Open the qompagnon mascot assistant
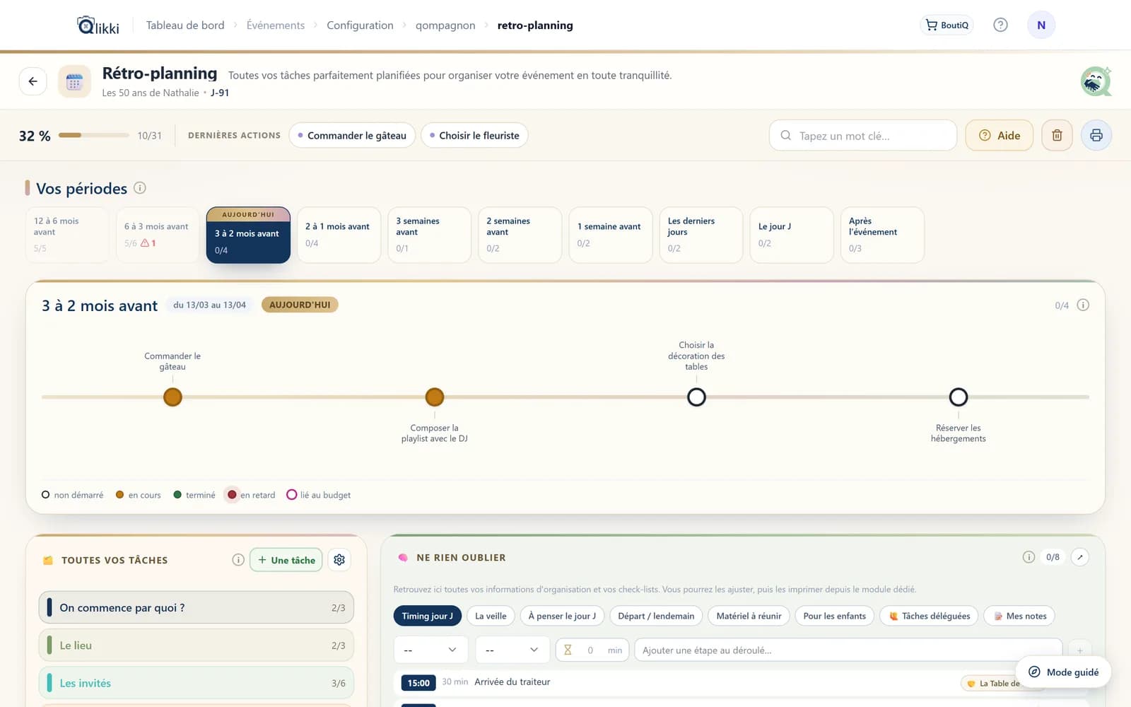 [x=1096, y=82]
